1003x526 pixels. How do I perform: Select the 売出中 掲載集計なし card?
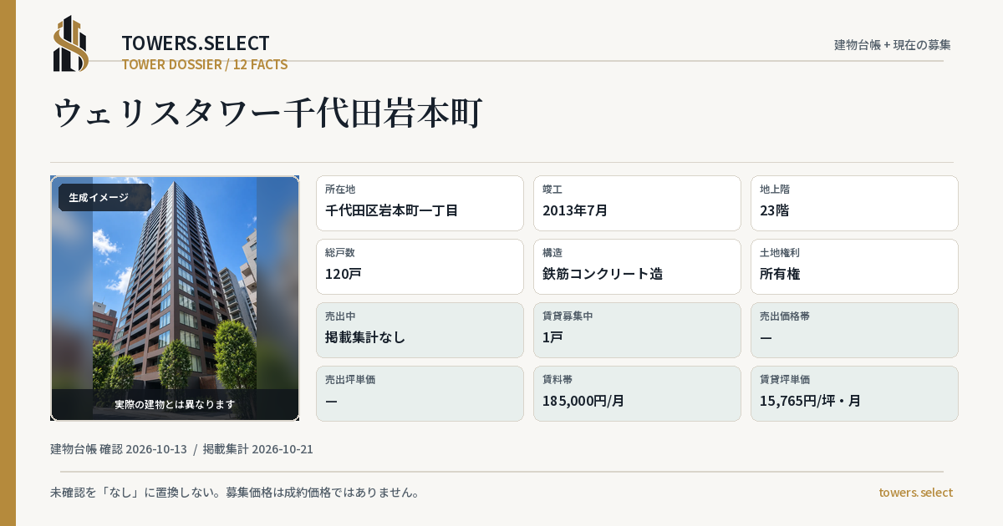click(x=420, y=330)
